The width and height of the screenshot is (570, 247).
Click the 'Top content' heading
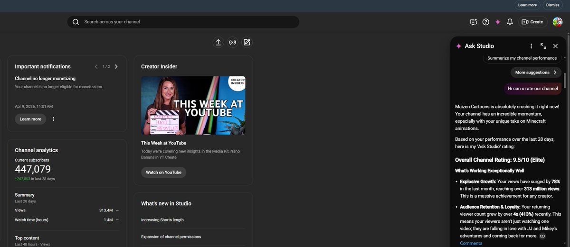tap(27, 238)
